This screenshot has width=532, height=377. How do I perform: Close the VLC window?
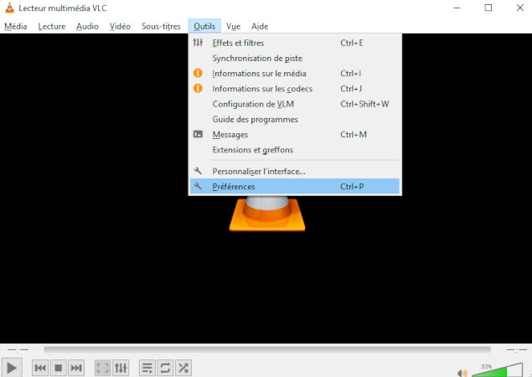519,8
